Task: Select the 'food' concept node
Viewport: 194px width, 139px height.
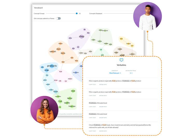Action: pyautogui.click(x=60, y=71)
